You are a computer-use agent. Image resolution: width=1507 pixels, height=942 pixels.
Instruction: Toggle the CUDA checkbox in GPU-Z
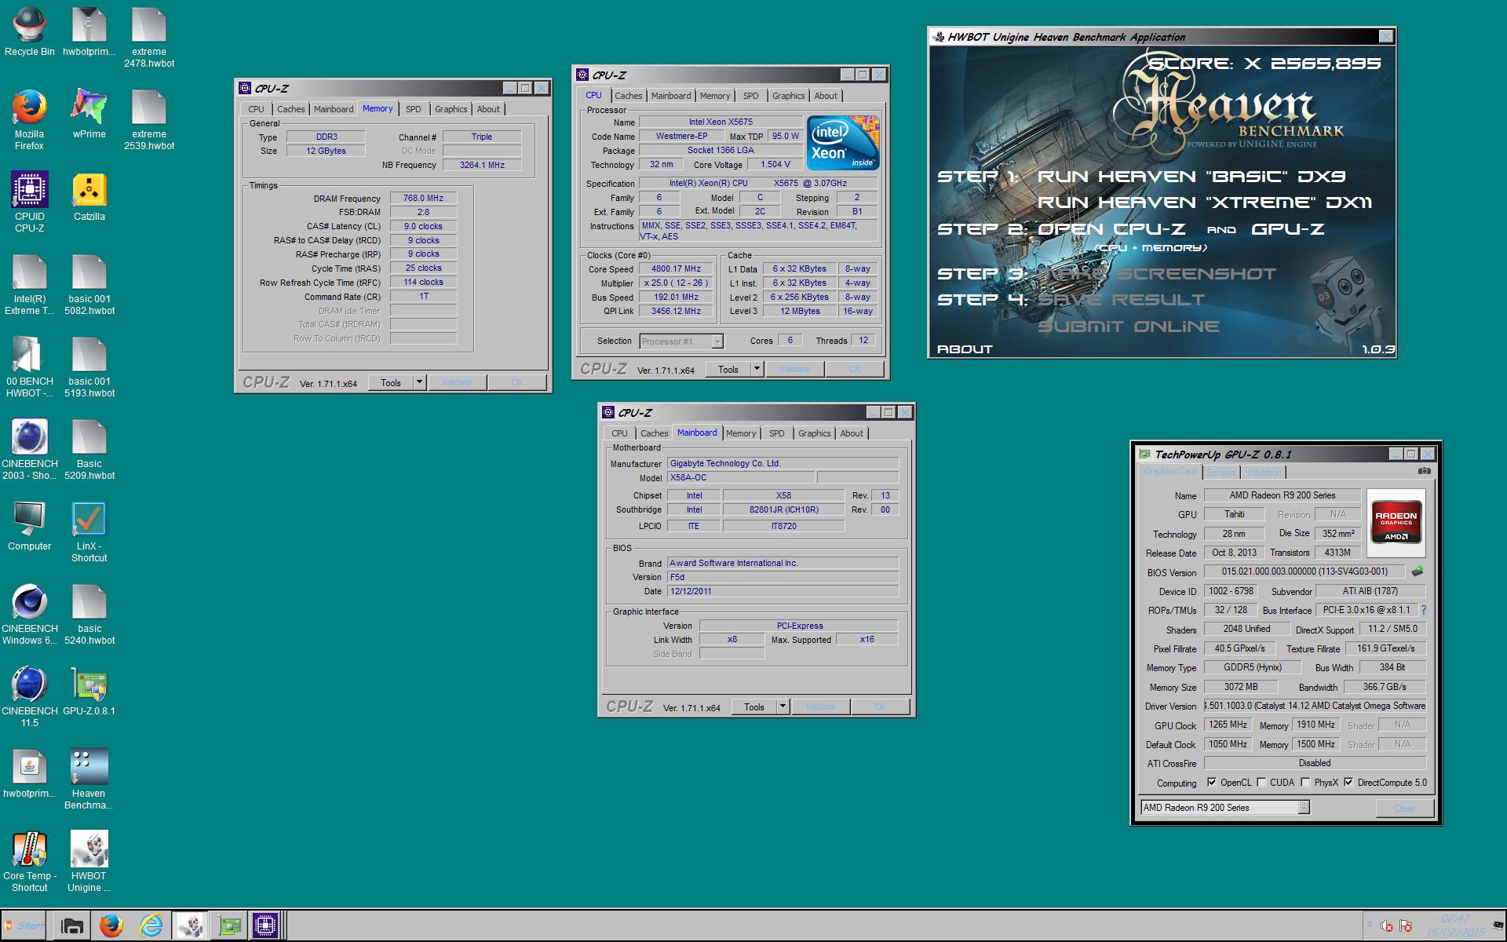(1261, 782)
